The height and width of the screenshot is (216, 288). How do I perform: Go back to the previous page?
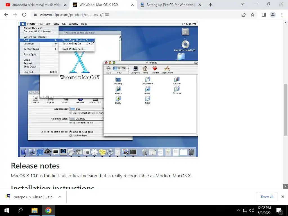[6, 15]
